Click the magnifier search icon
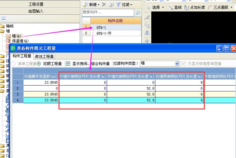Screen dimensions: 236x158 [x=138, y=13]
